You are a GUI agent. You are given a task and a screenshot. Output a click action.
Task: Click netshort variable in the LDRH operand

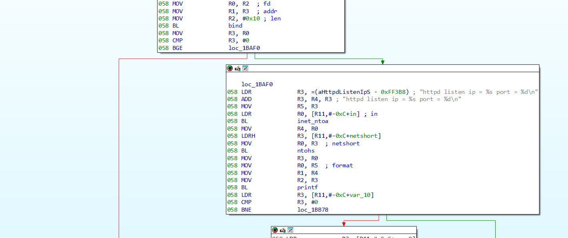(x=364, y=136)
